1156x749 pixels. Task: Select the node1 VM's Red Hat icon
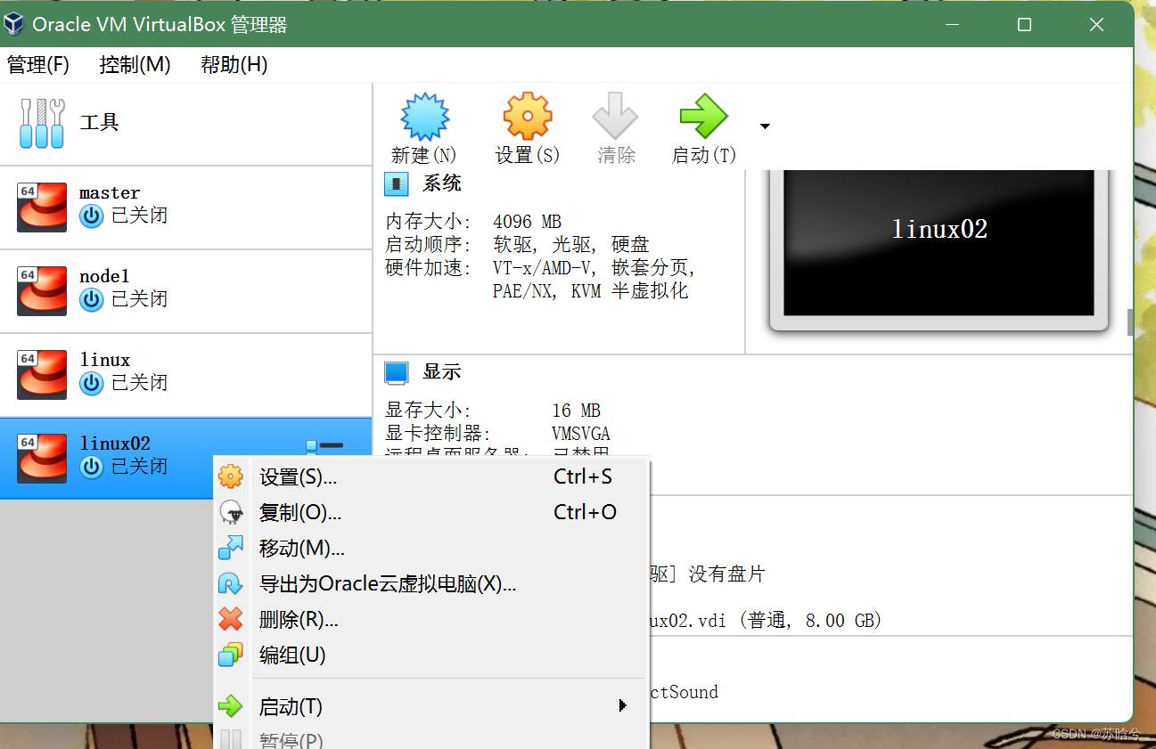42,290
